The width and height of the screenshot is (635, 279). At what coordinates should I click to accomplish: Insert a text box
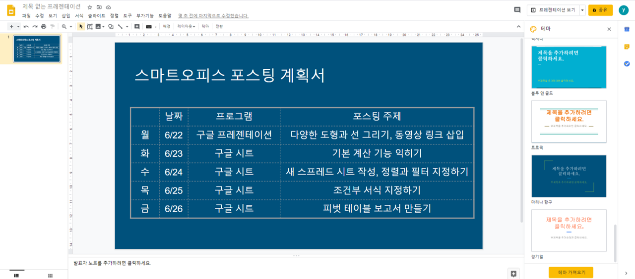90,26
